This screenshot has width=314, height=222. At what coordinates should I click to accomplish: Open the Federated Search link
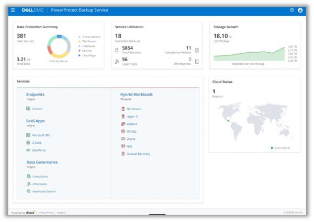coord(44,191)
